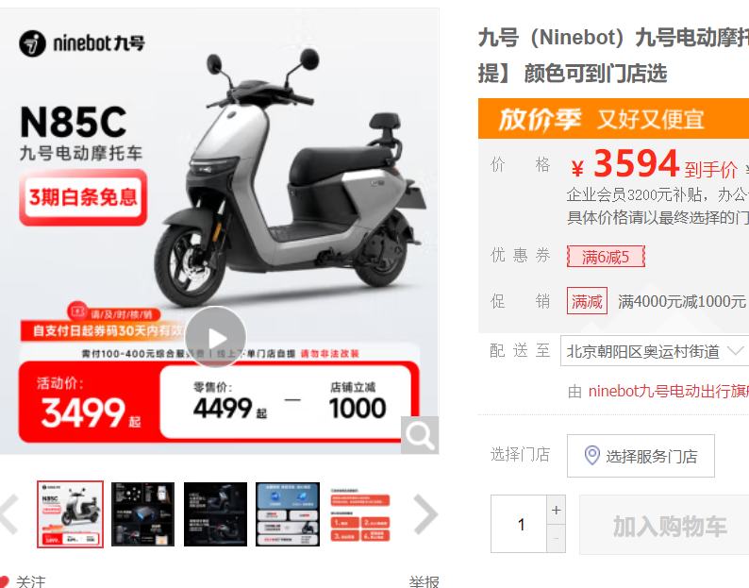This screenshot has width=749, height=588.
Task: Select the third dark scooter thumbnail
Action: (x=215, y=514)
